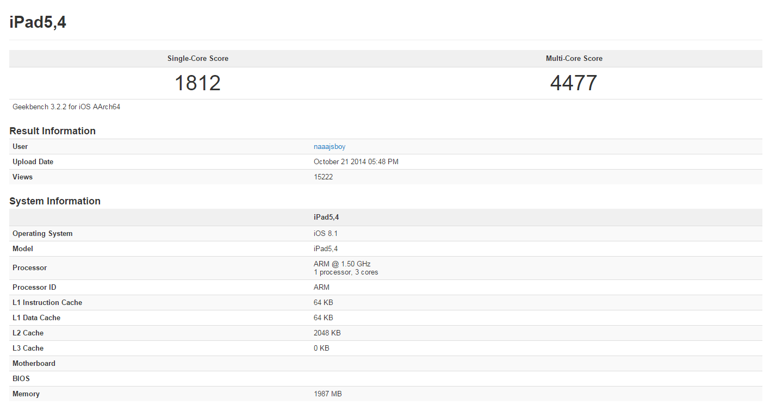Click the Single-Core Score column header

click(198, 59)
